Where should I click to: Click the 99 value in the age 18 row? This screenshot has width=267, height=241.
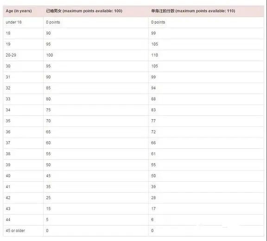click(x=153, y=33)
